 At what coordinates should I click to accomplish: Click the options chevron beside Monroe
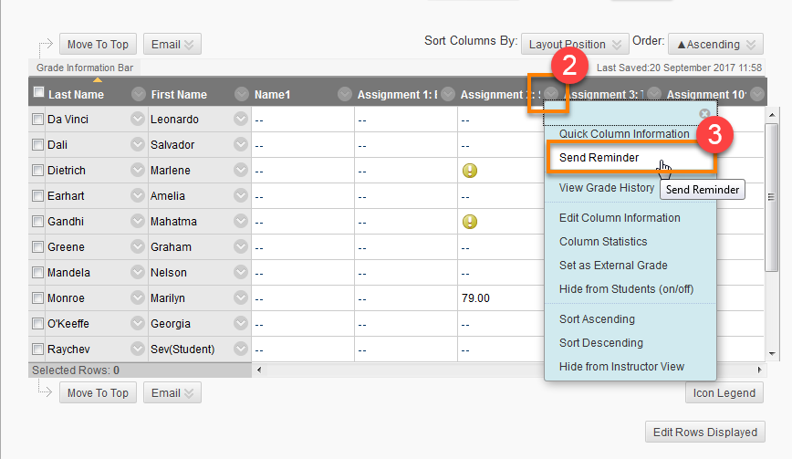(138, 297)
